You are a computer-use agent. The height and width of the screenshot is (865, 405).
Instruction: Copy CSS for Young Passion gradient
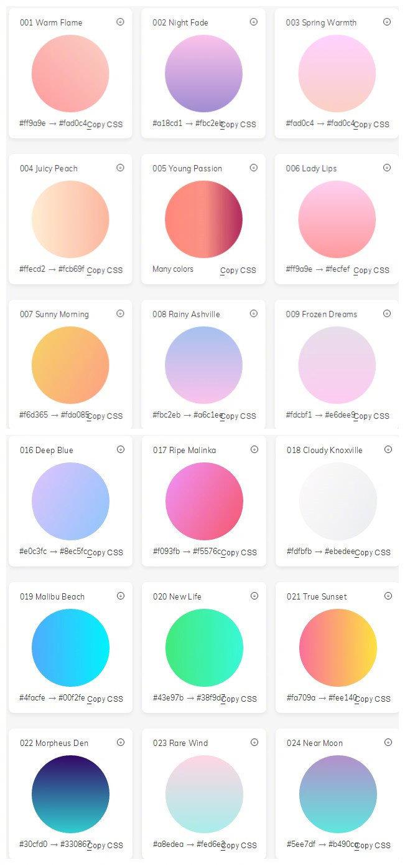(238, 270)
